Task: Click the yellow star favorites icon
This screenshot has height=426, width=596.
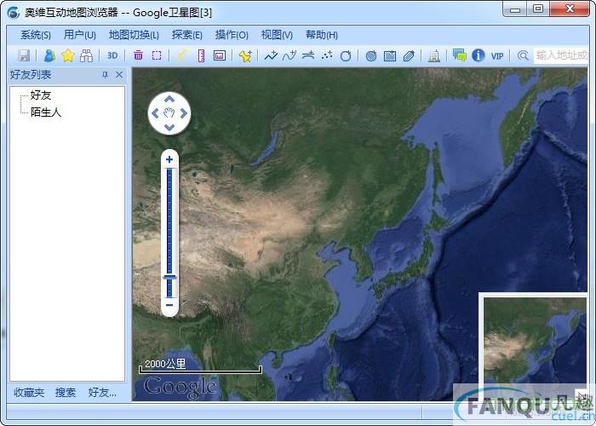Action: (68, 55)
